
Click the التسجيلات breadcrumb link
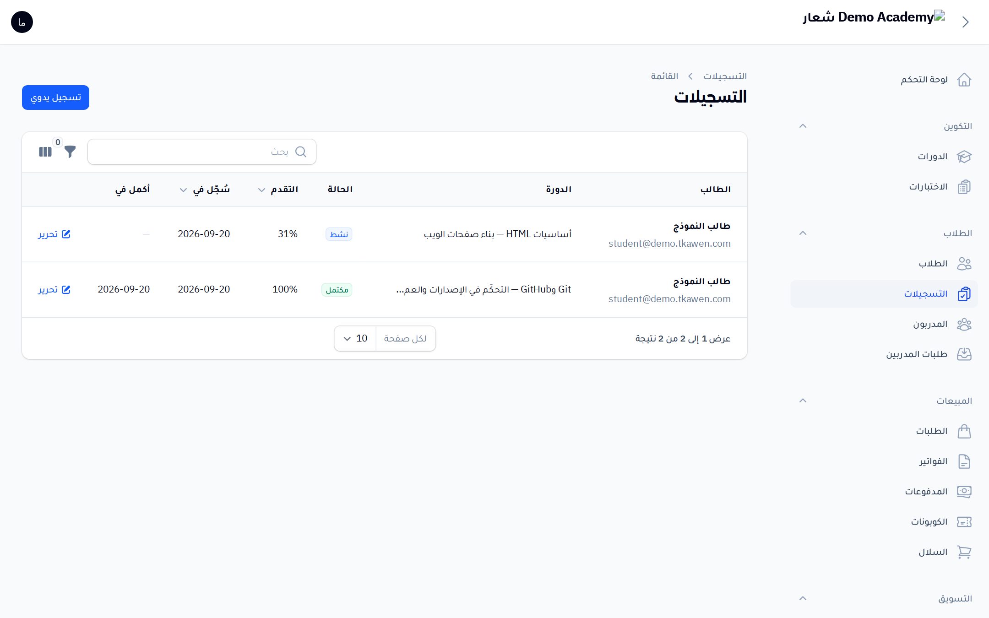pos(725,76)
